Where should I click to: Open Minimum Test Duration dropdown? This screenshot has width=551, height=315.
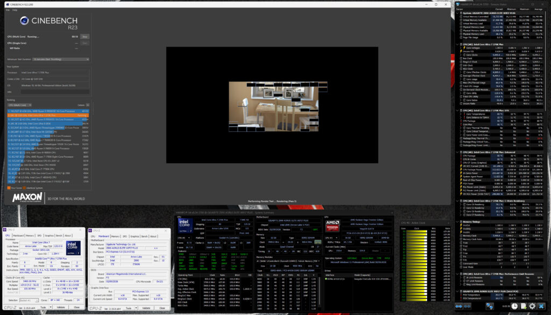(x=61, y=59)
